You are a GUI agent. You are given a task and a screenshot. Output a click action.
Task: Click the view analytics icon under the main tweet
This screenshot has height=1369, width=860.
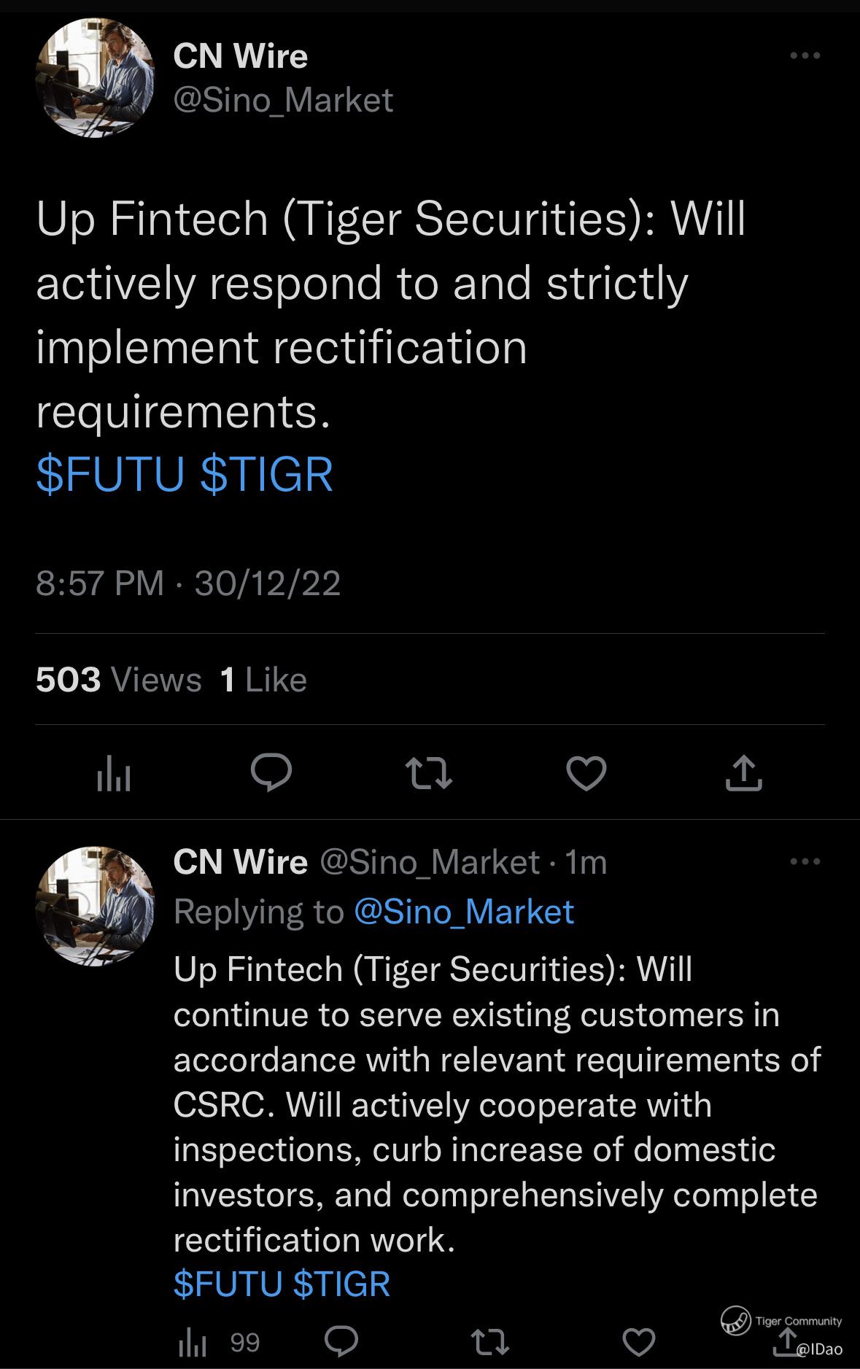pos(114,773)
